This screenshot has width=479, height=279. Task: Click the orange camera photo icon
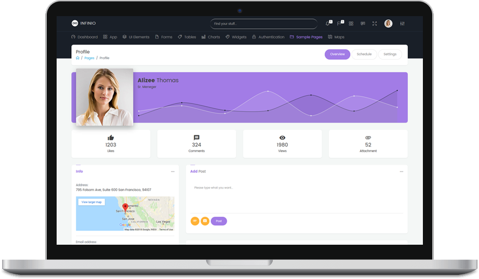coord(205,221)
